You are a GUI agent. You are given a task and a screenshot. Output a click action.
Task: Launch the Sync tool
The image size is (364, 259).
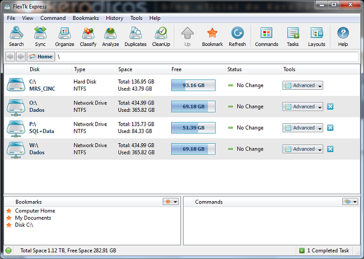pos(40,36)
